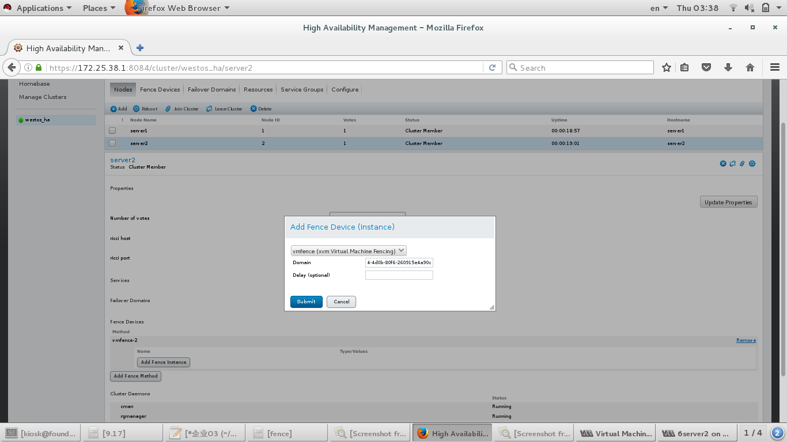Click the muted volume icon in top bar
The width and height of the screenshot is (787, 442).
click(x=749, y=8)
